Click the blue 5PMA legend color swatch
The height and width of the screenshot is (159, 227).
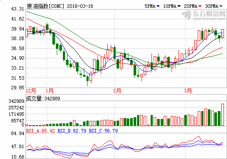point(158,6)
